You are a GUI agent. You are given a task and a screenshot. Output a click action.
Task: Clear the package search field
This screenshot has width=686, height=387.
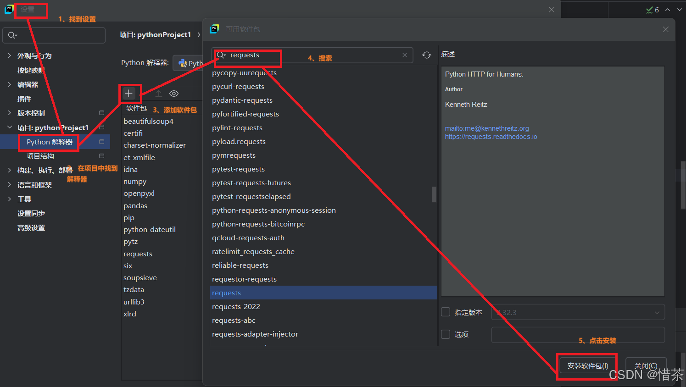(405, 55)
